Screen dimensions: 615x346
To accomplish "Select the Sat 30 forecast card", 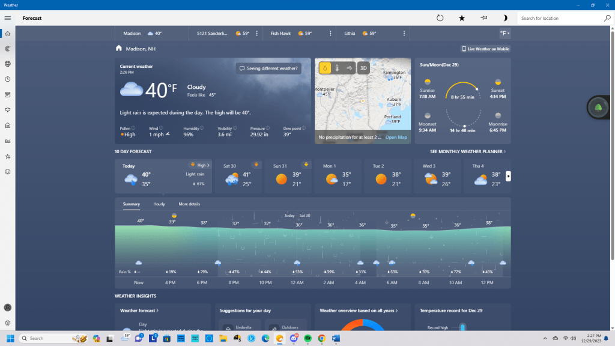I will click(238, 176).
